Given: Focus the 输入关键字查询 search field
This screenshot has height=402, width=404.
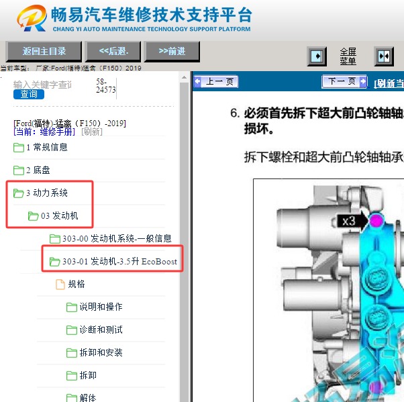Looking at the screenshot, I should (42, 85).
